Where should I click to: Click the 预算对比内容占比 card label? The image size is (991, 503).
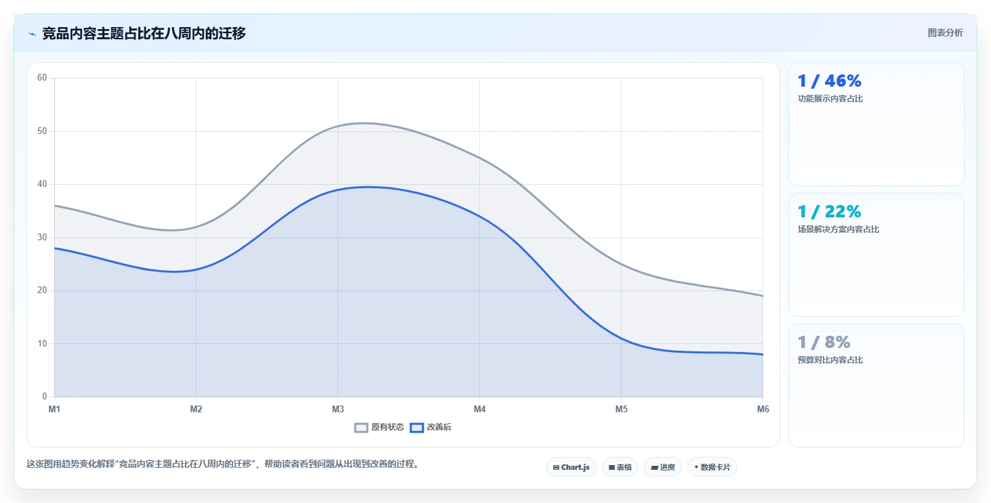(x=830, y=360)
